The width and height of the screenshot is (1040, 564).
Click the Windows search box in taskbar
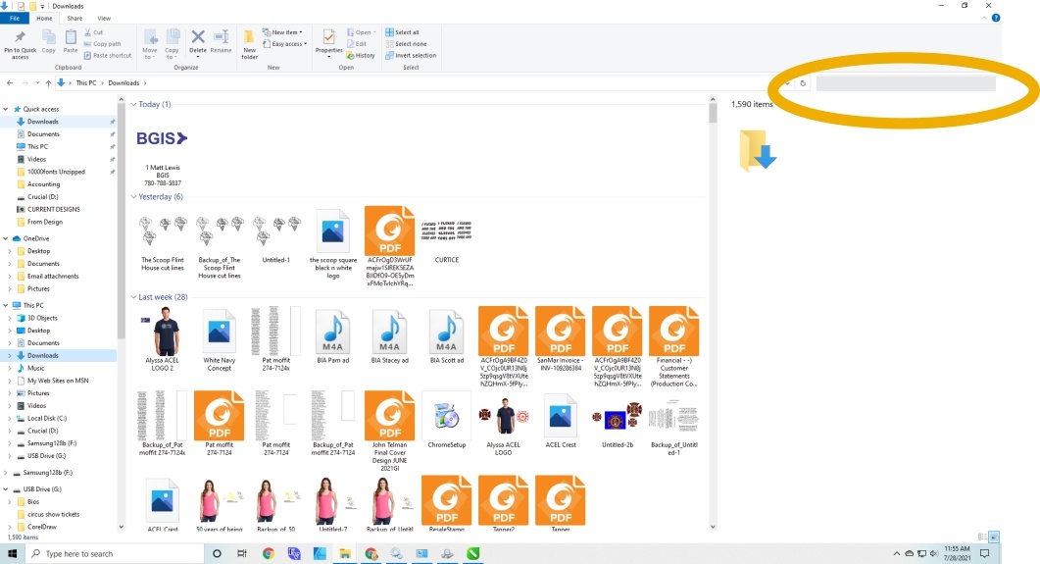tap(116, 553)
